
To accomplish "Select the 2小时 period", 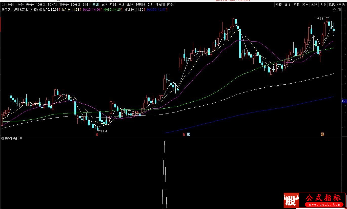I will pyautogui.click(x=86, y=5).
